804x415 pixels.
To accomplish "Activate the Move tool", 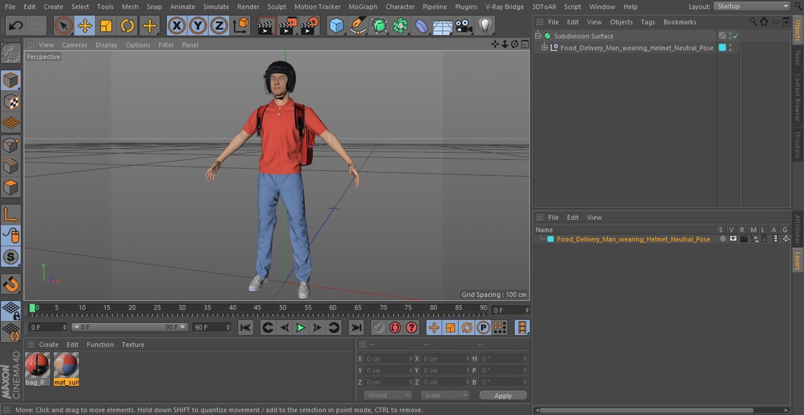I will click(85, 26).
